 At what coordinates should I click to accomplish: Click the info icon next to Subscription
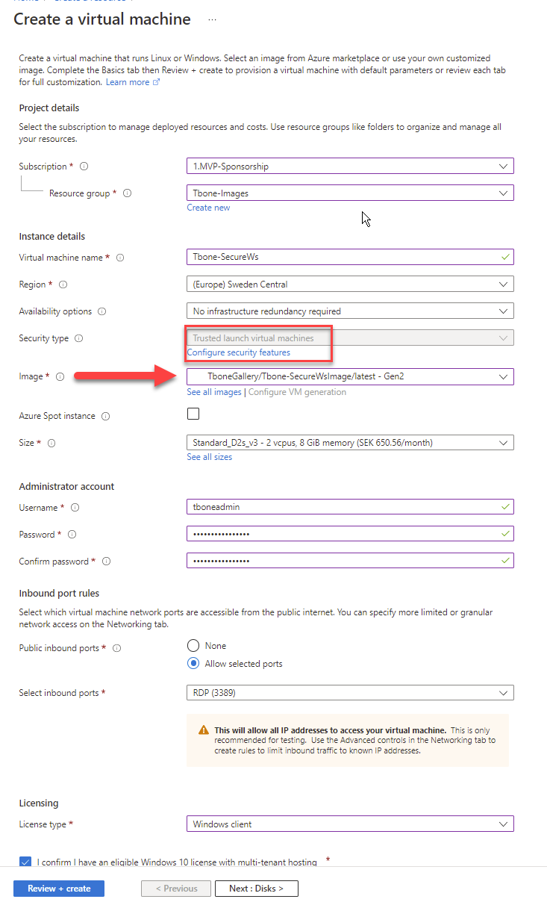[84, 167]
